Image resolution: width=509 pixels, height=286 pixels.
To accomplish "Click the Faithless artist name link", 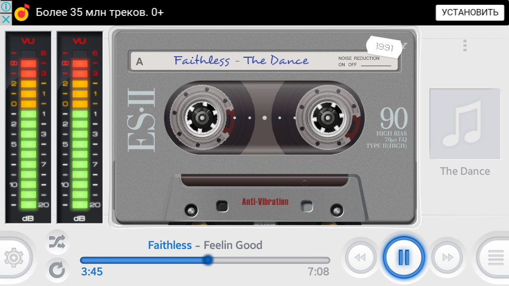I will (170, 245).
